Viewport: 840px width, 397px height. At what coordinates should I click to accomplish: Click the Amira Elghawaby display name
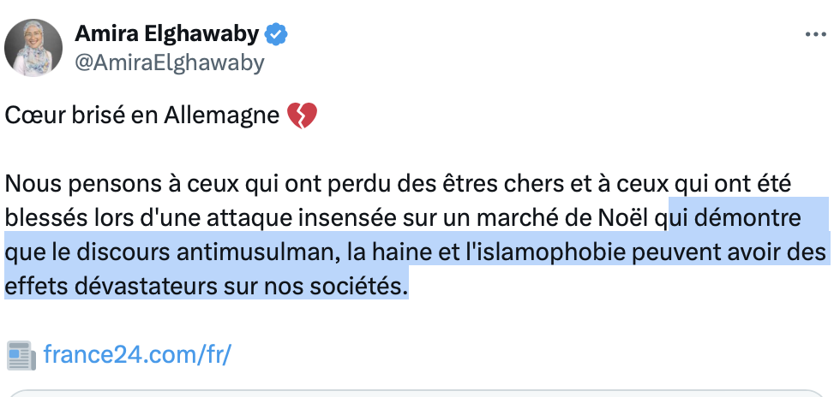167,33
